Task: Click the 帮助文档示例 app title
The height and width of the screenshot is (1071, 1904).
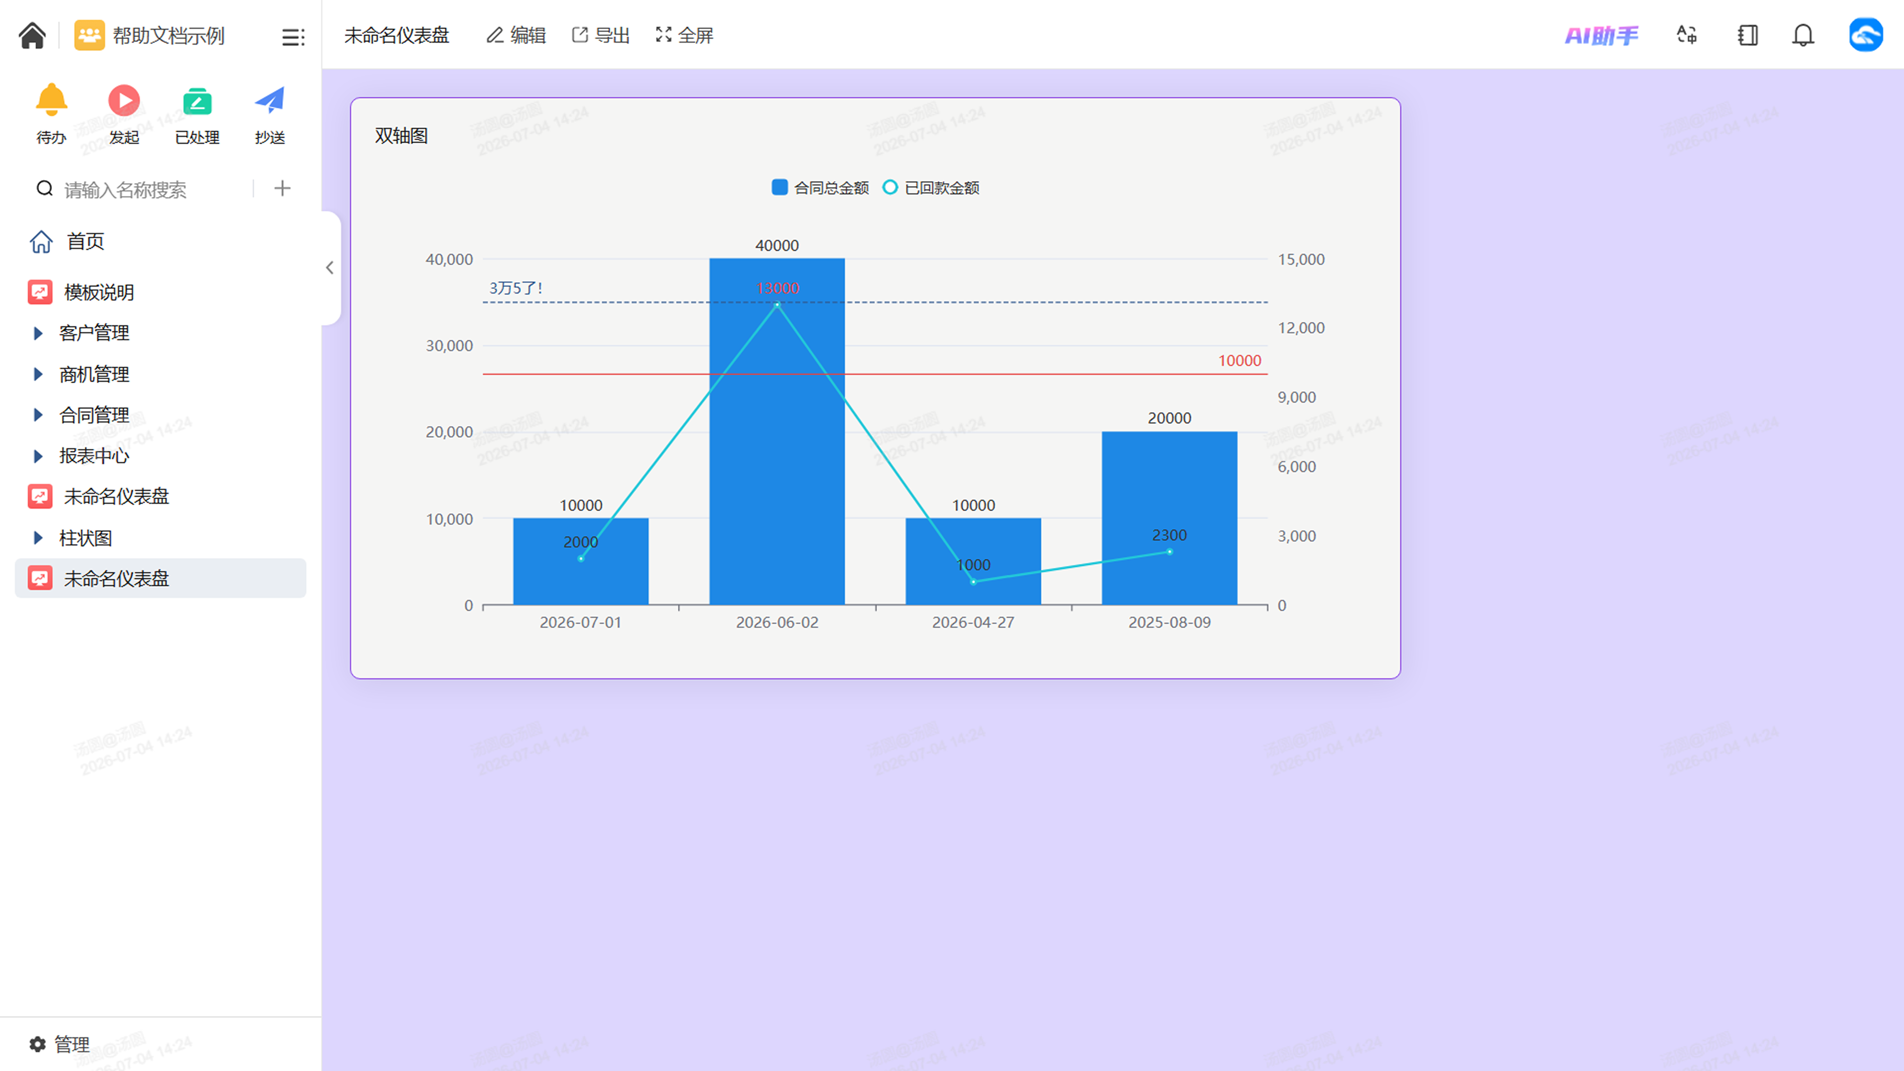Action: click(x=169, y=36)
